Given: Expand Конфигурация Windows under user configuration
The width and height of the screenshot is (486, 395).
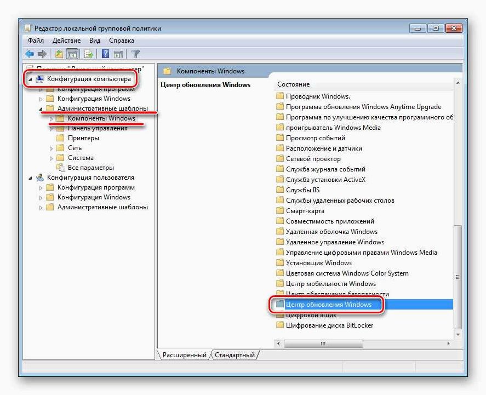Looking at the screenshot, I should click(x=41, y=198).
